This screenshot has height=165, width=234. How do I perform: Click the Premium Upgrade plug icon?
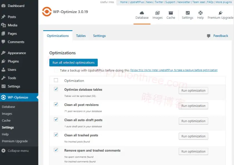coord(220,13)
